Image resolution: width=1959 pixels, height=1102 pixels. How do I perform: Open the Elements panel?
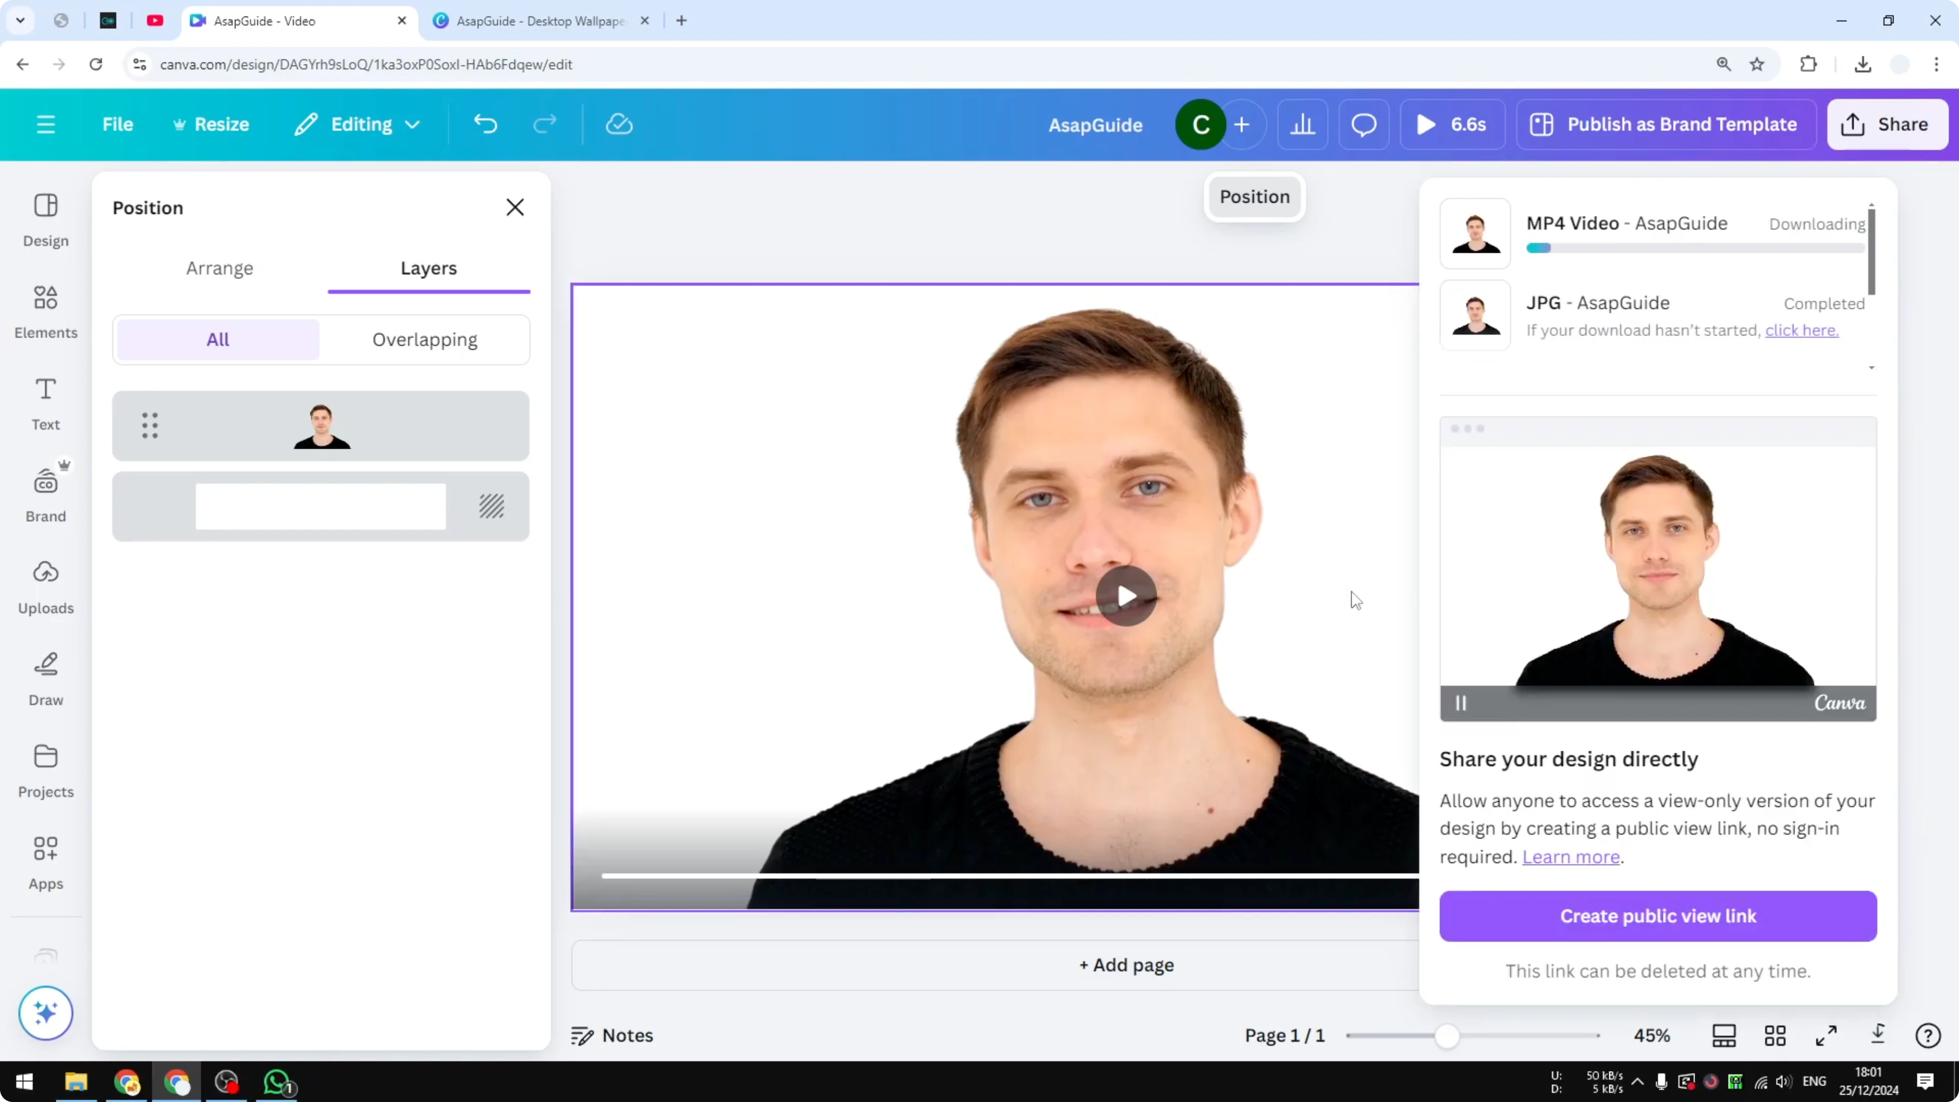pos(45,312)
